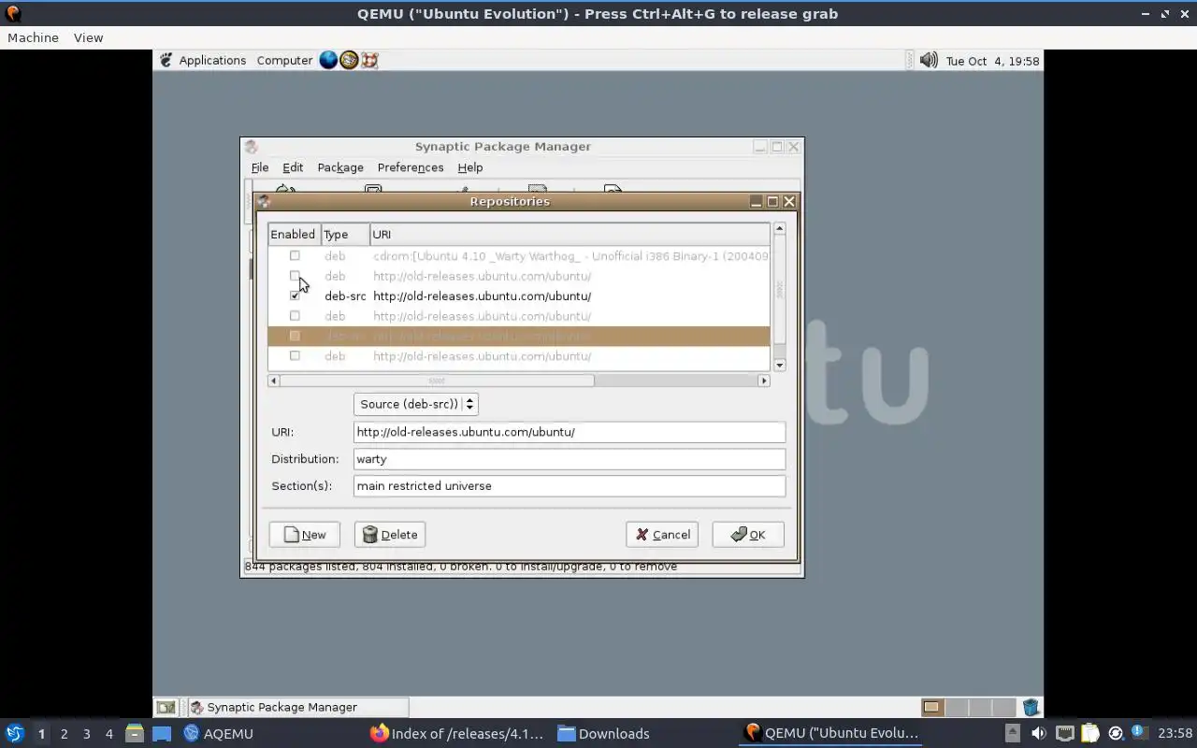
Task: Click the software update tray icon
Action: pyautogui.click(x=1115, y=733)
